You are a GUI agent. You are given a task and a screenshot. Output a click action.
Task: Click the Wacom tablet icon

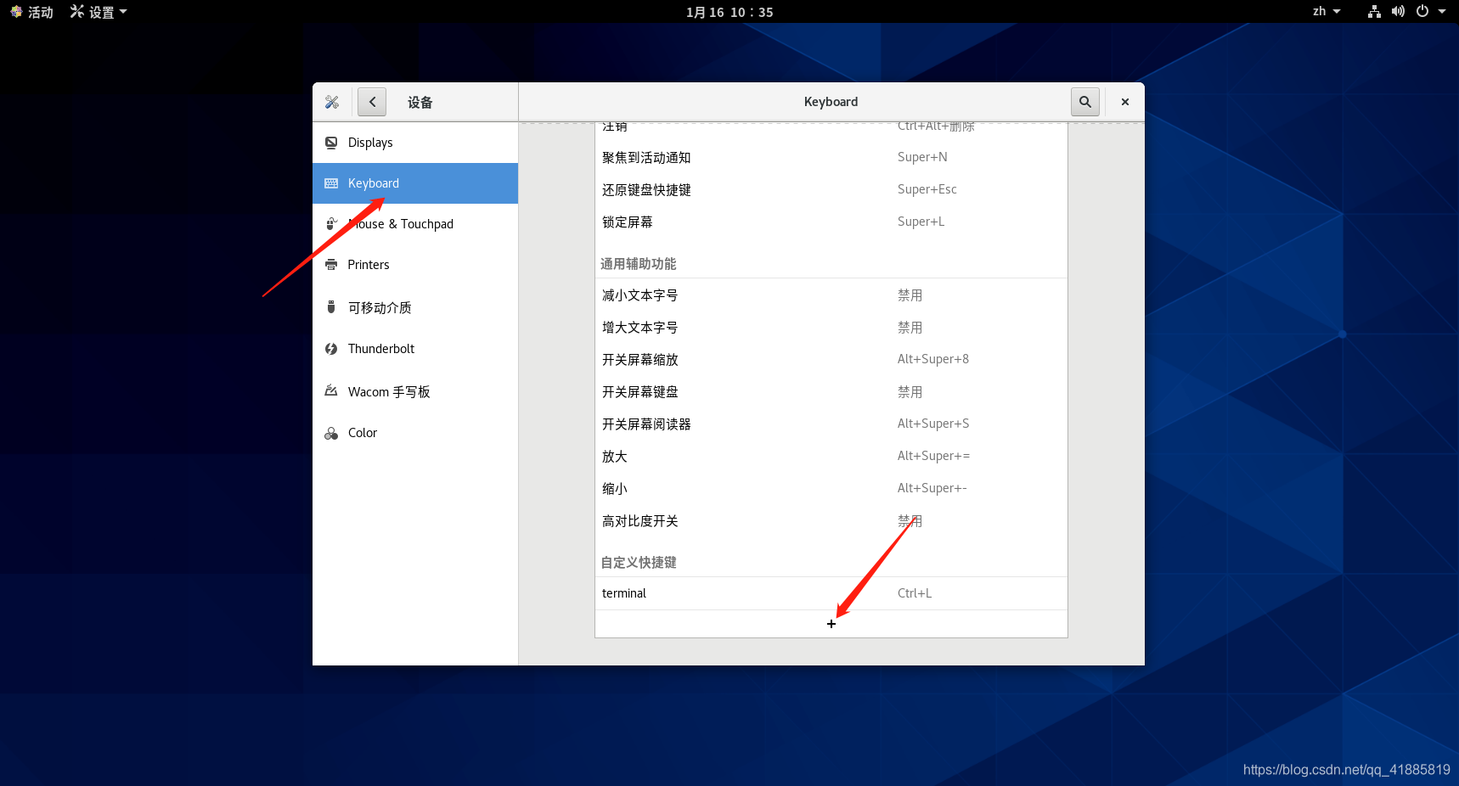tap(331, 391)
